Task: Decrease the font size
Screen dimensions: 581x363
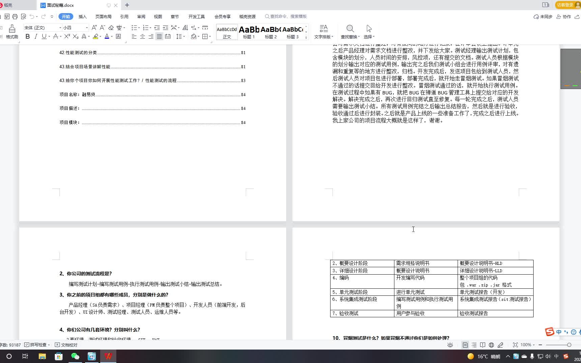Action: pyautogui.click(x=102, y=28)
